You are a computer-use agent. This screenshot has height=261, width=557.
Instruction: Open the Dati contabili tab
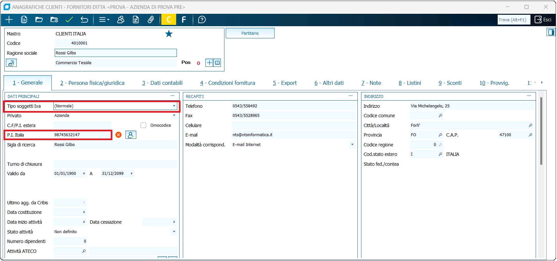[162, 83]
